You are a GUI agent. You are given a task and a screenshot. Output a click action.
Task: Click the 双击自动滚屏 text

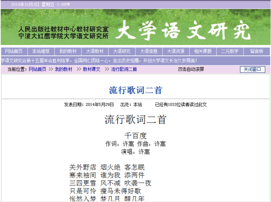(x=191, y=69)
